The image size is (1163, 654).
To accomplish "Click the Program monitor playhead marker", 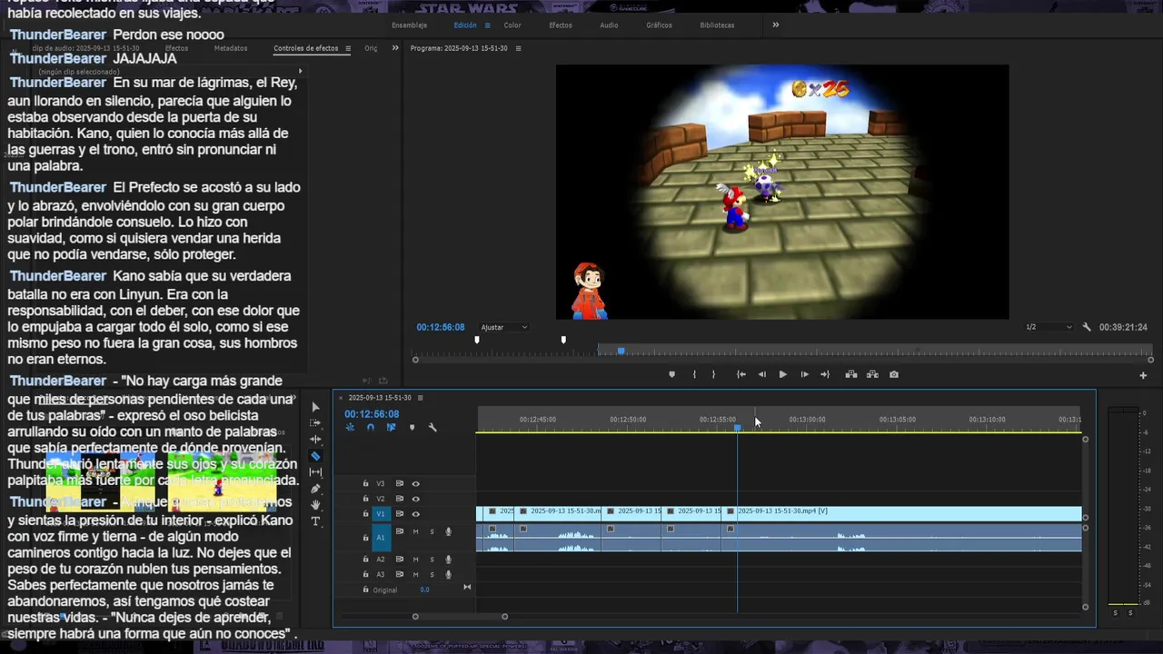I will tap(621, 351).
